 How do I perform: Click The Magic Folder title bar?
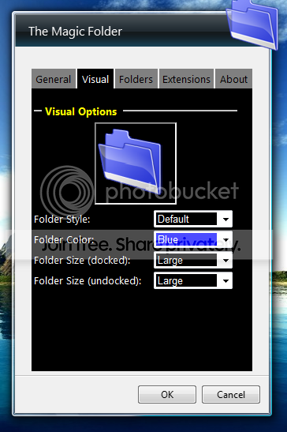tap(75, 32)
